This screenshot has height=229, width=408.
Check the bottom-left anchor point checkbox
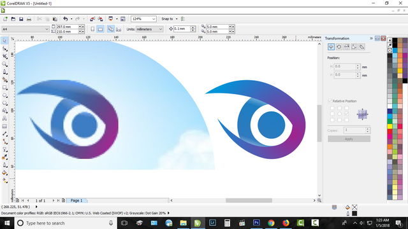(x=332, y=120)
